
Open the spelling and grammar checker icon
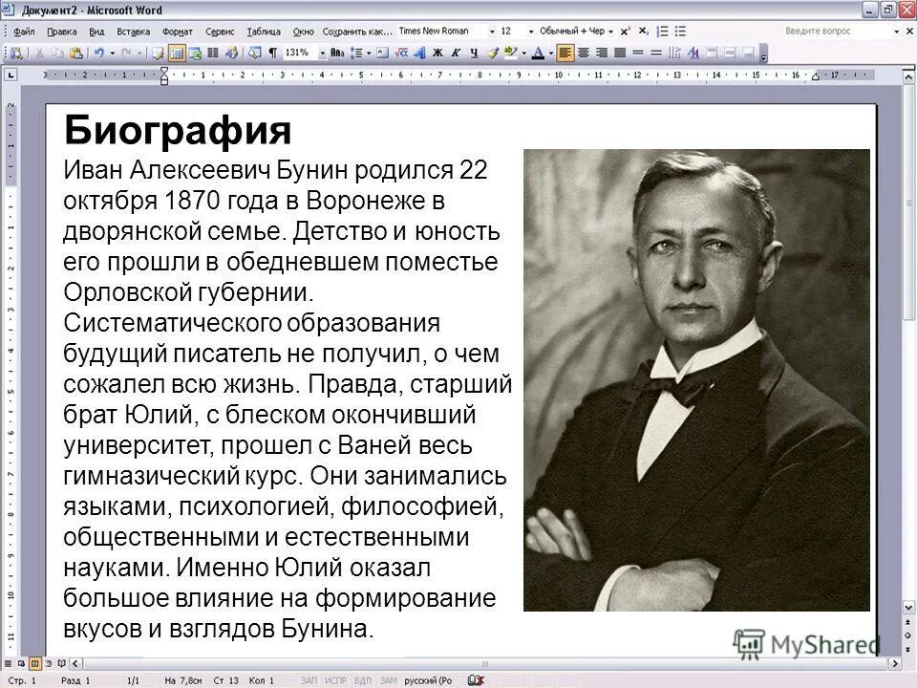[x=16, y=53]
